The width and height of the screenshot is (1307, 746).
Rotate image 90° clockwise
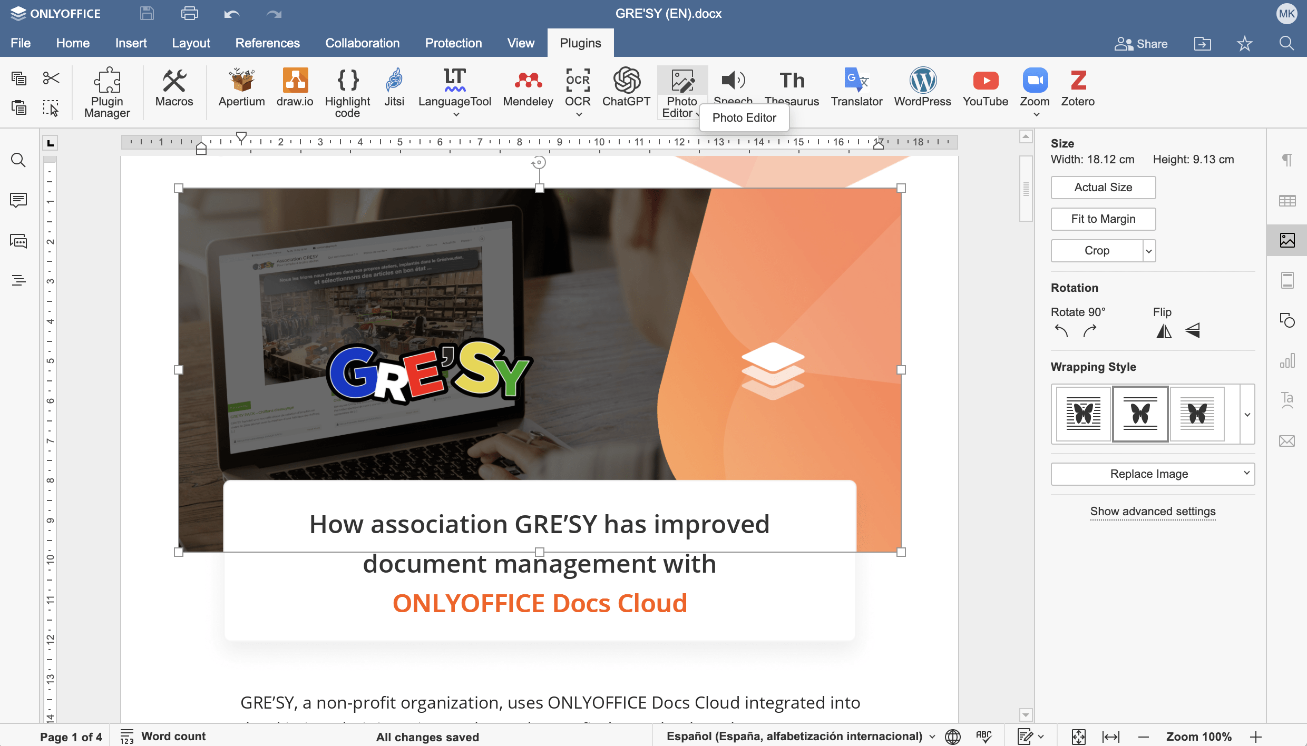click(1090, 331)
